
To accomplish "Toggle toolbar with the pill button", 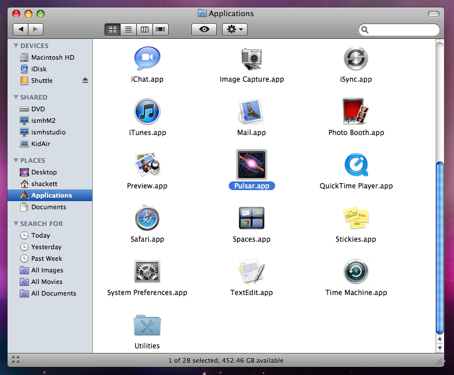I will (434, 14).
